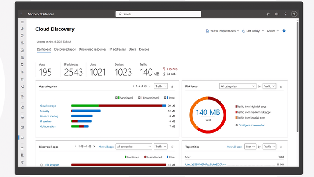Open the Traffic dropdown in Risk levels

coord(269,86)
